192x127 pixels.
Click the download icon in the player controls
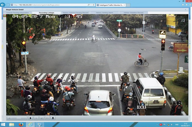[53, 118]
